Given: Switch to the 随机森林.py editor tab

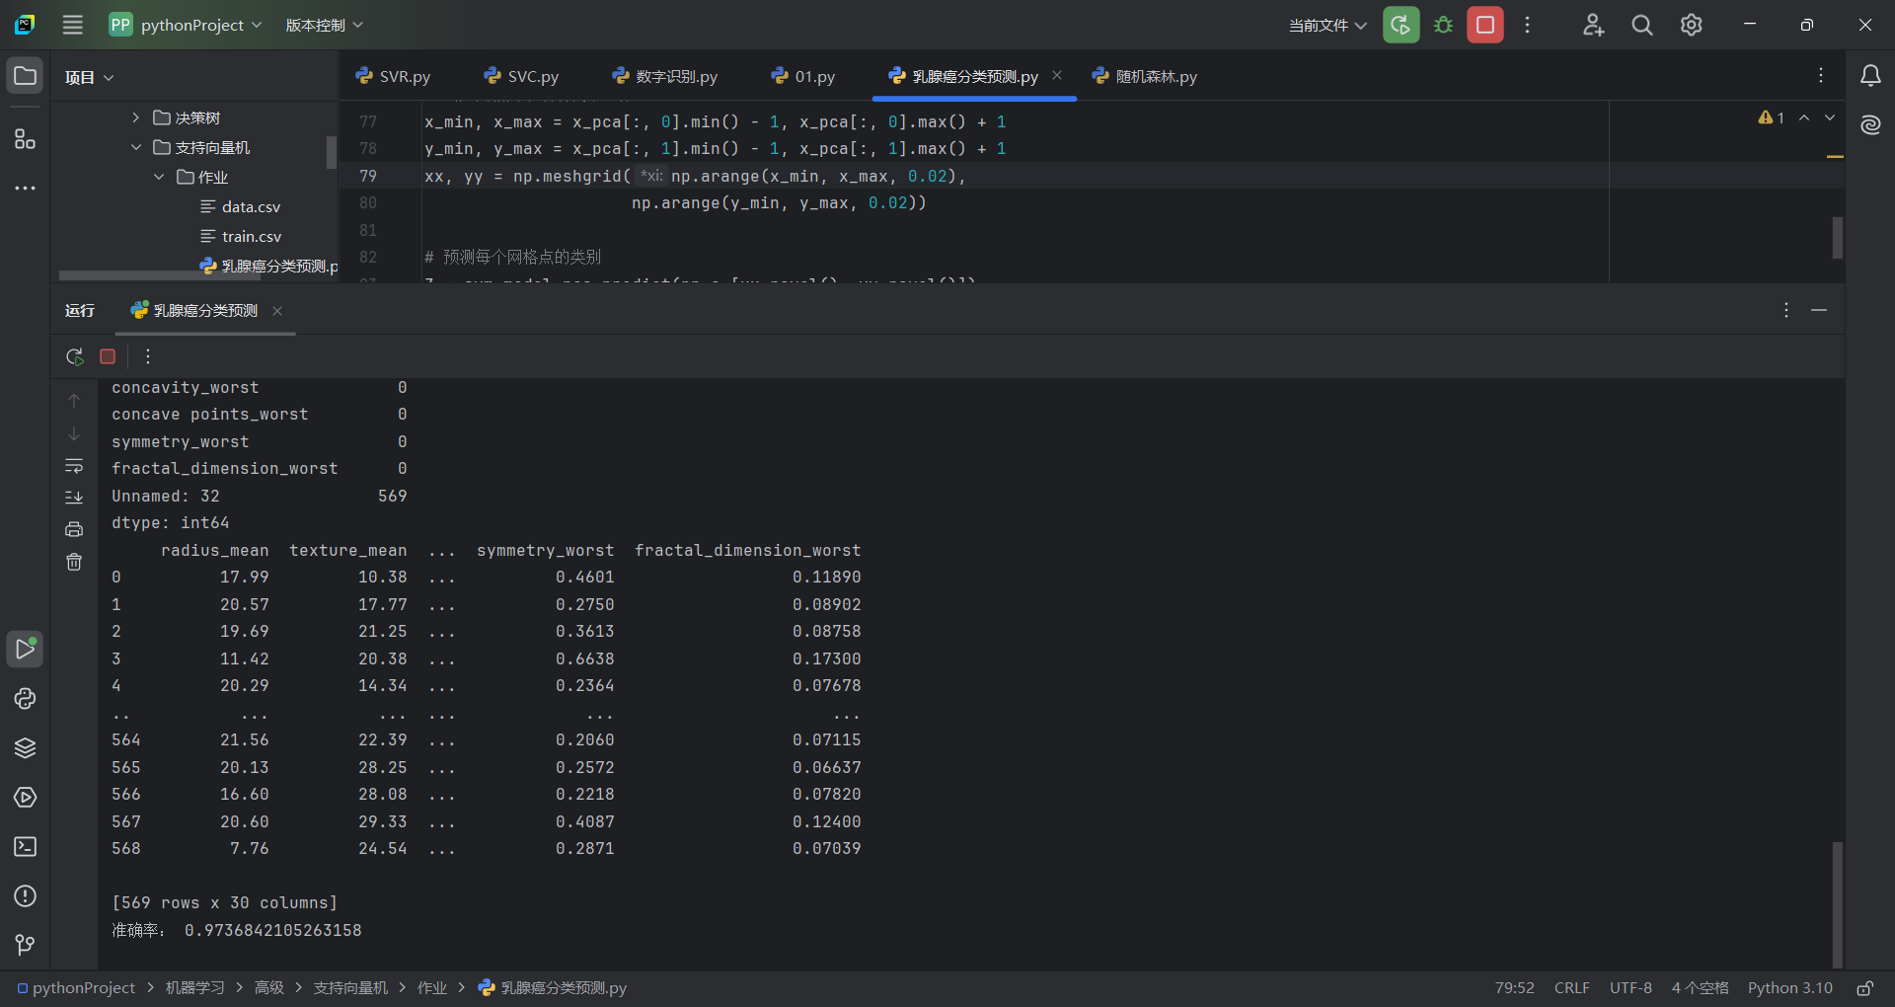Looking at the screenshot, I should tap(1144, 76).
